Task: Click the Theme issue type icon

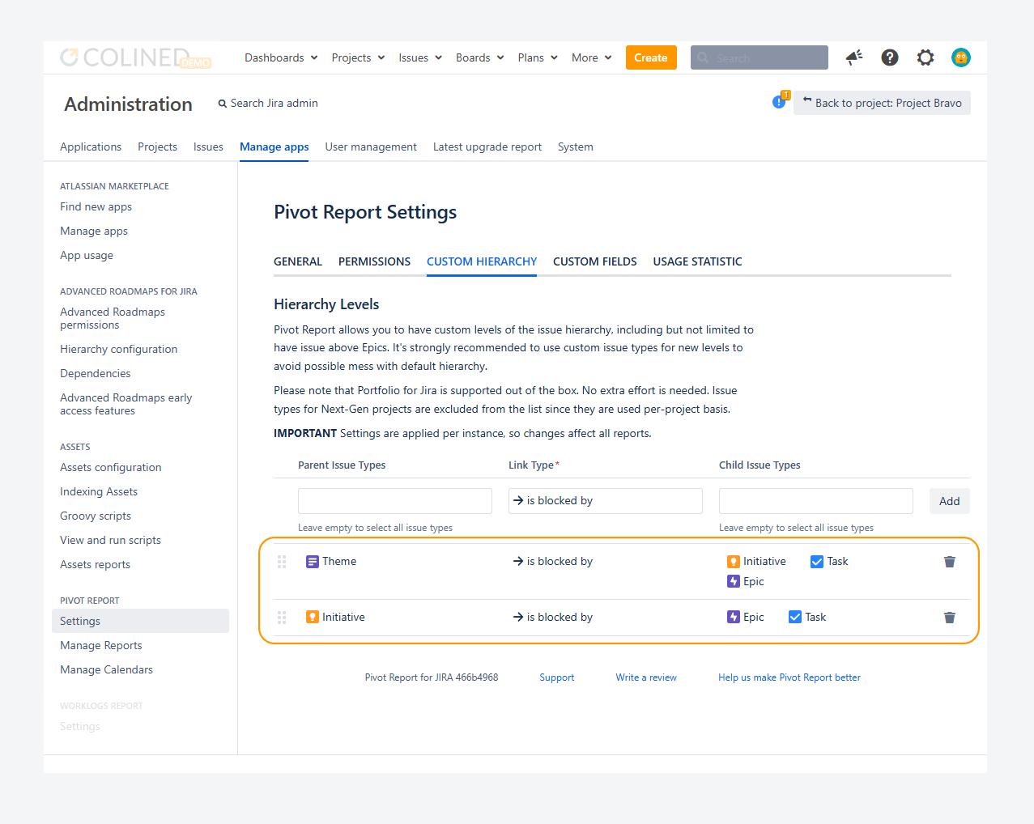Action: click(x=313, y=562)
